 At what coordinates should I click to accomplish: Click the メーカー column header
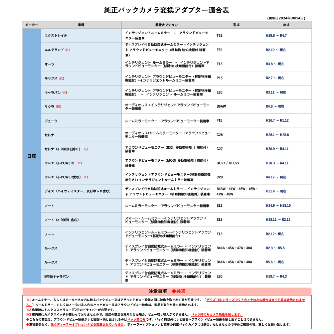coord(32,25)
